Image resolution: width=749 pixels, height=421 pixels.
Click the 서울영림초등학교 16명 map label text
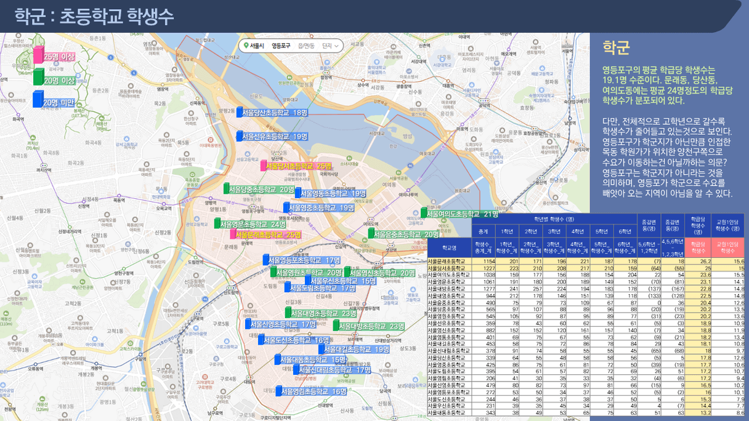(x=314, y=391)
